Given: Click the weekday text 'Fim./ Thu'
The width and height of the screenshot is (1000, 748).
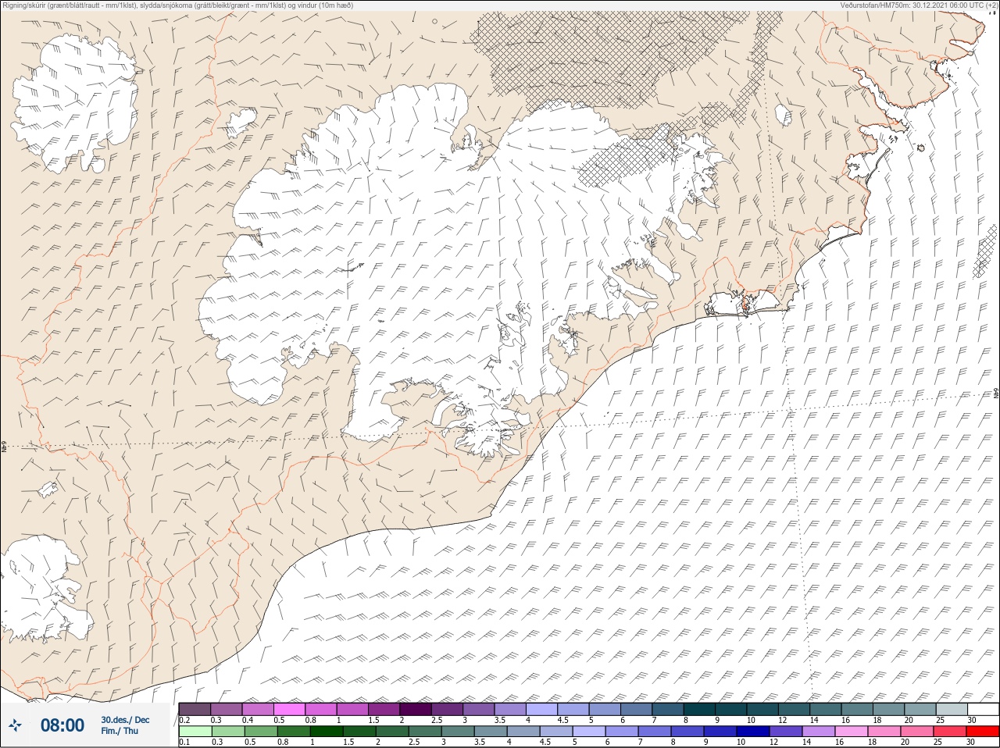Looking at the screenshot, I should [120, 732].
